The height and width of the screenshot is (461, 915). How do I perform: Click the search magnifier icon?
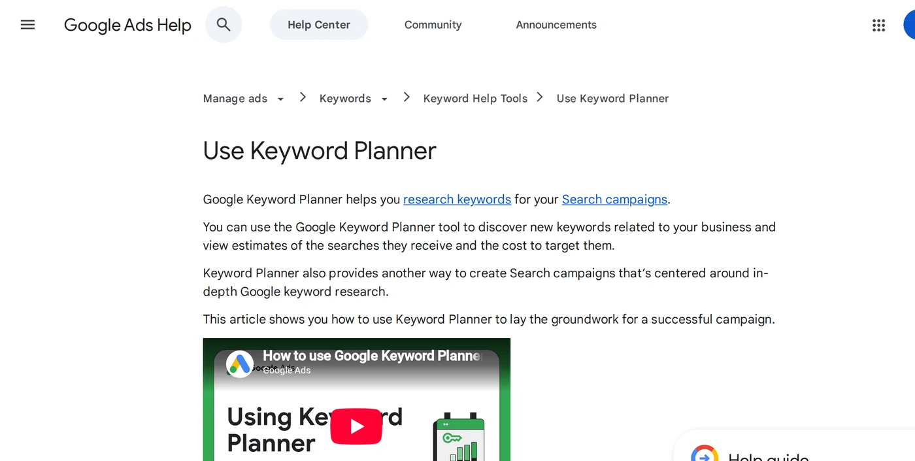[x=224, y=25]
